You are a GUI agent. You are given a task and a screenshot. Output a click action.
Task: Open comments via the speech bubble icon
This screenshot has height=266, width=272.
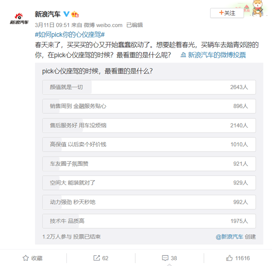coord(165,258)
